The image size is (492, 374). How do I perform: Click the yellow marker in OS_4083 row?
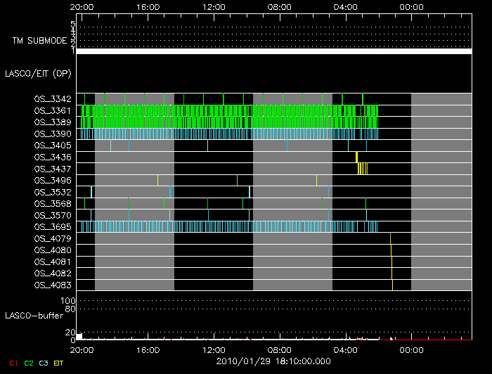392,285
